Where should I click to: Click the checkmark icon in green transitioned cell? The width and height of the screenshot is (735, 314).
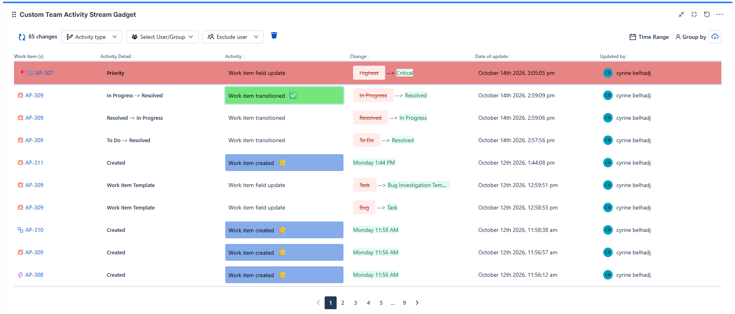(x=293, y=95)
